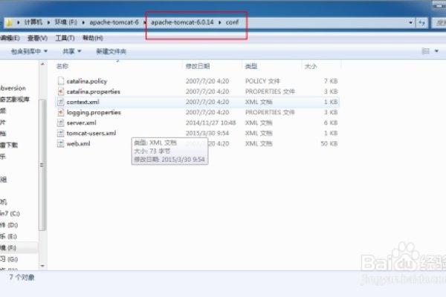Open the 工具(T) menu
This screenshot has width=446, height=297.
coord(65,38)
